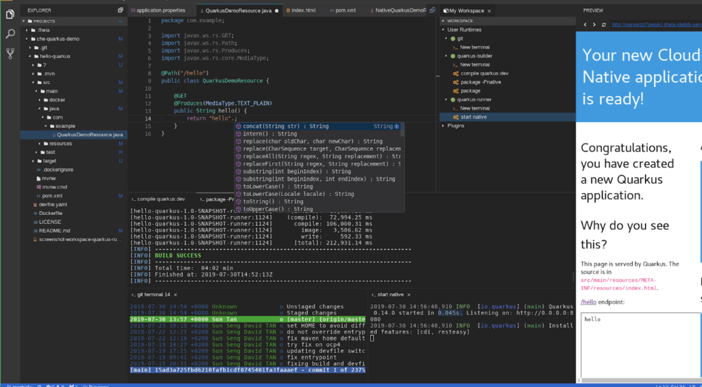
Task: Expand the Plugins section
Action: (455, 126)
